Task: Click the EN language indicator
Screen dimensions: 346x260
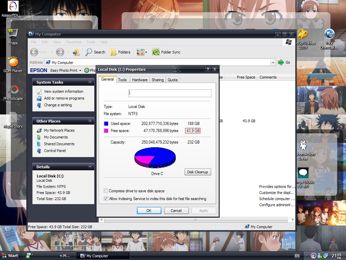Action: click(x=297, y=256)
